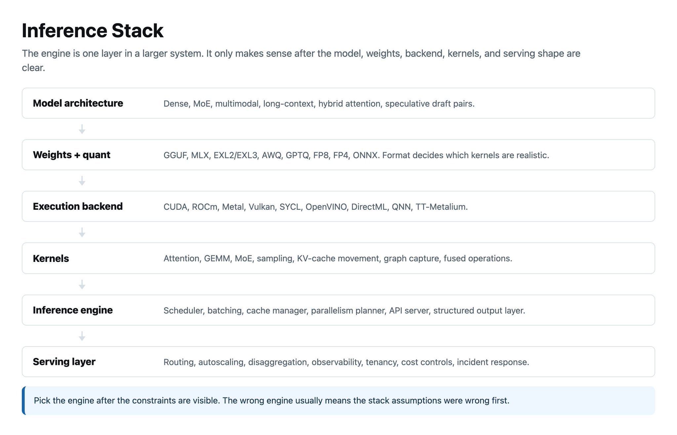The height and width of the screenshot is (435, 677).
Task: Click the CUDA, ROCm, Metal backends text
Action: [x=316, y=207]
